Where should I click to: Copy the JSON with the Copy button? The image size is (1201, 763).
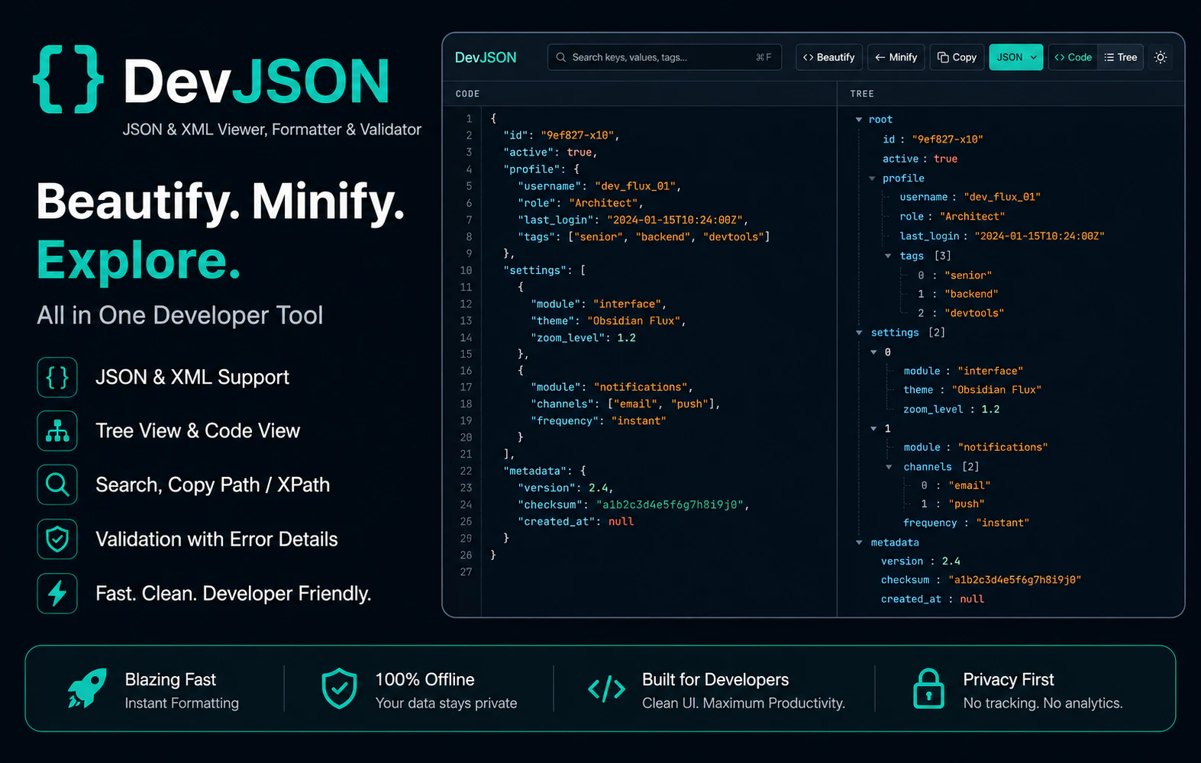tap(957, 57)
